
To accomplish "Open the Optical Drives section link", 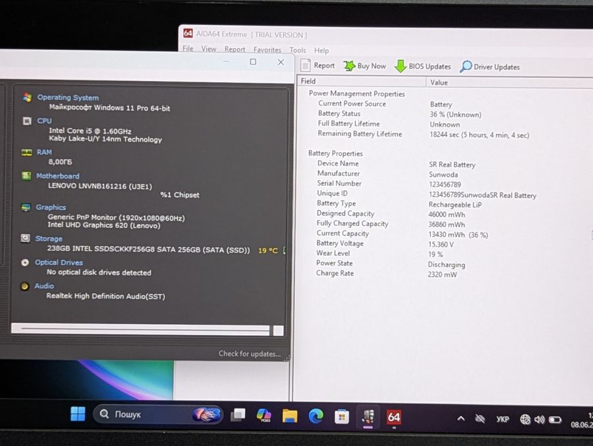I will pyautogui.click(x=59, y=263).
